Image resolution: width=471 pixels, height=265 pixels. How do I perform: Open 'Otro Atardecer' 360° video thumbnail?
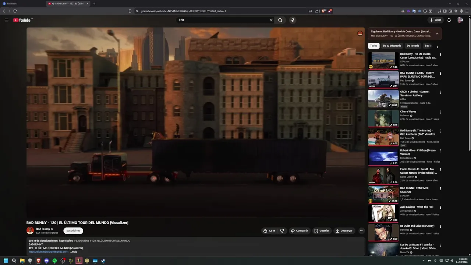click(383, 137)
